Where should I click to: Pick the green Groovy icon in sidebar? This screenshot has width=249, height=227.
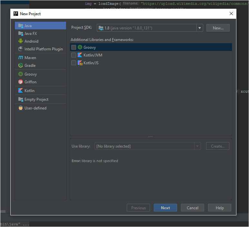pyautogui.click(x=21, y=74)
